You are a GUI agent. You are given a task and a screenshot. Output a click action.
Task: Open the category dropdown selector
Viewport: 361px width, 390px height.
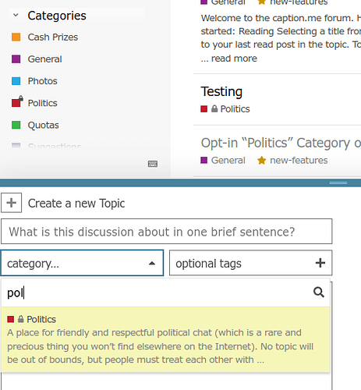click(x=82, y=263)
